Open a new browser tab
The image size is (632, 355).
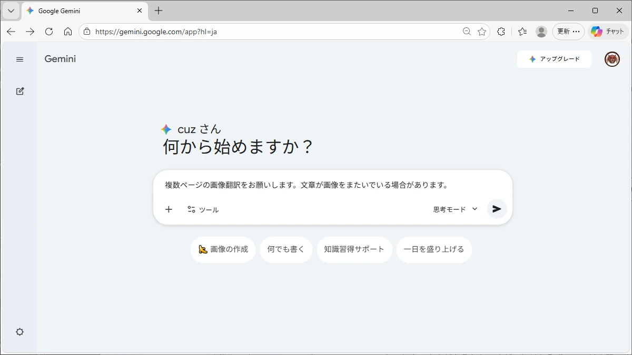159,11
